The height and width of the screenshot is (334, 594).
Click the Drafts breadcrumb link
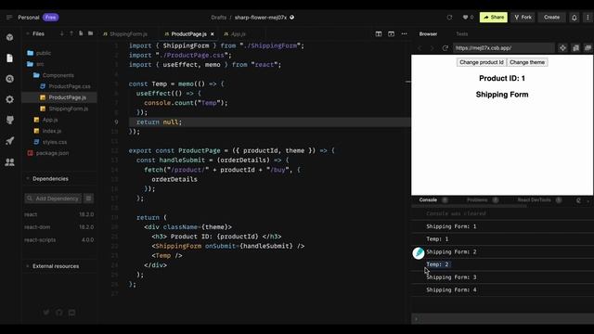(219, 18)
